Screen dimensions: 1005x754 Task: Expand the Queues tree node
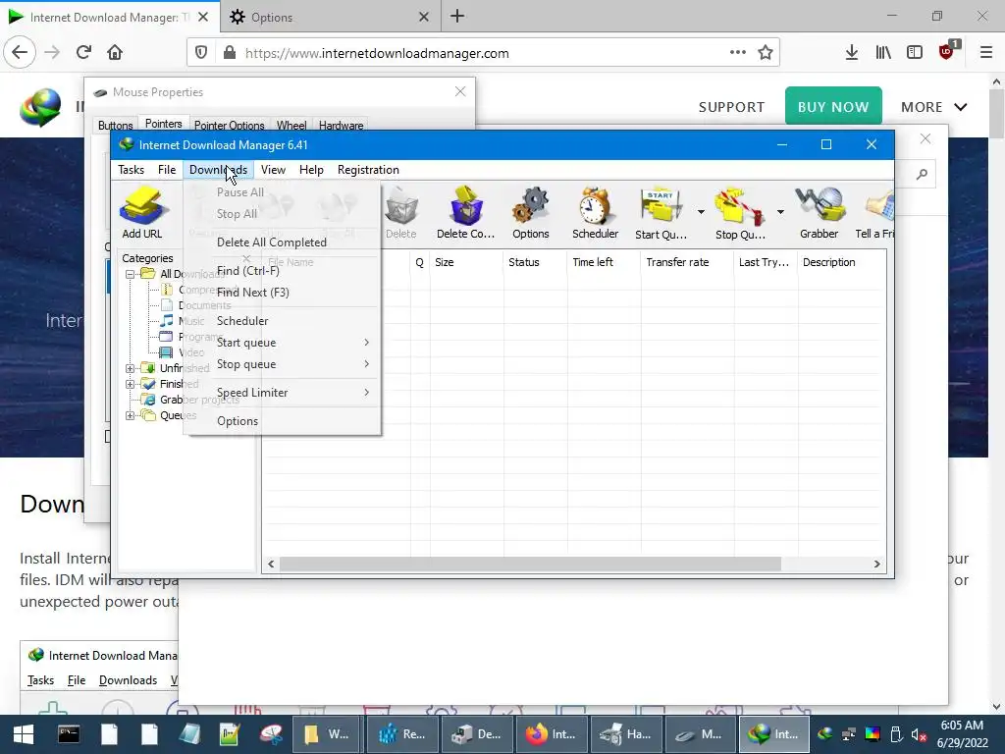131,415
